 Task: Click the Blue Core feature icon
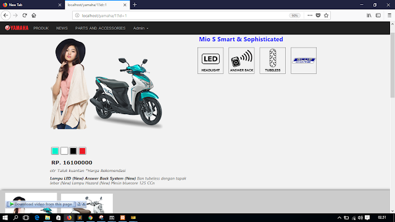(x=304, y=60)
